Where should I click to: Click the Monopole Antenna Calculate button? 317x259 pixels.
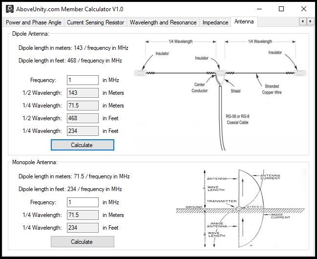click(83, 241)
